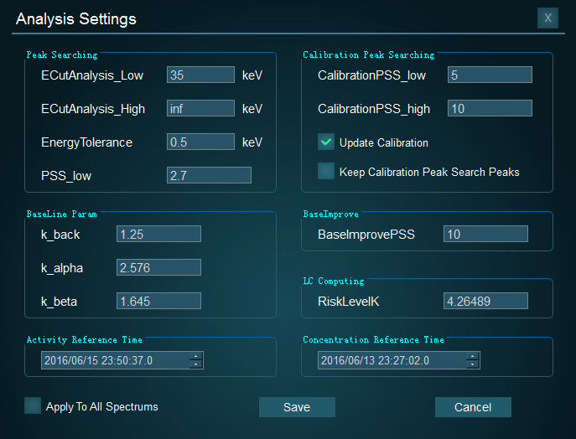Cancel the Analysis Settings dialog
Image resolution: width=576 pixels, height=439 pixels.
(473, 407)
